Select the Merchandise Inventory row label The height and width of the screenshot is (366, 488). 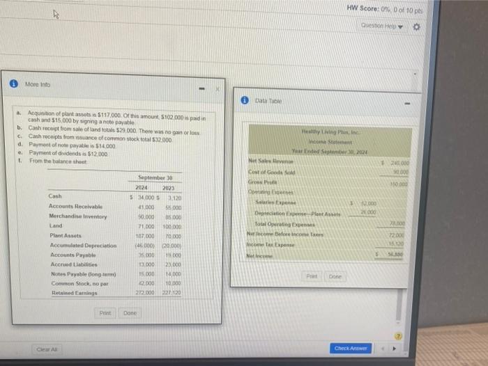coord(78,216)
